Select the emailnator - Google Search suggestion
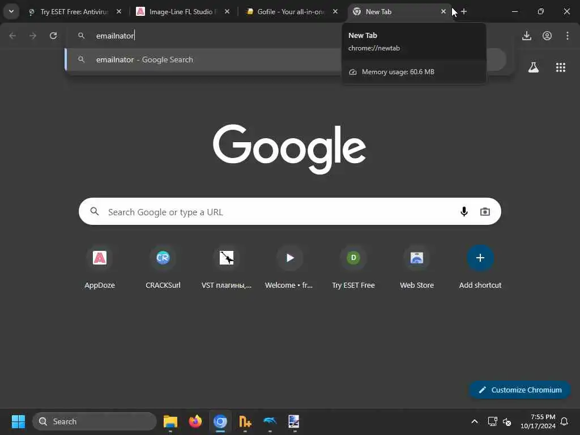Image resolution: width=580 pixels, height=435 pixels. (x=203, y=59)
